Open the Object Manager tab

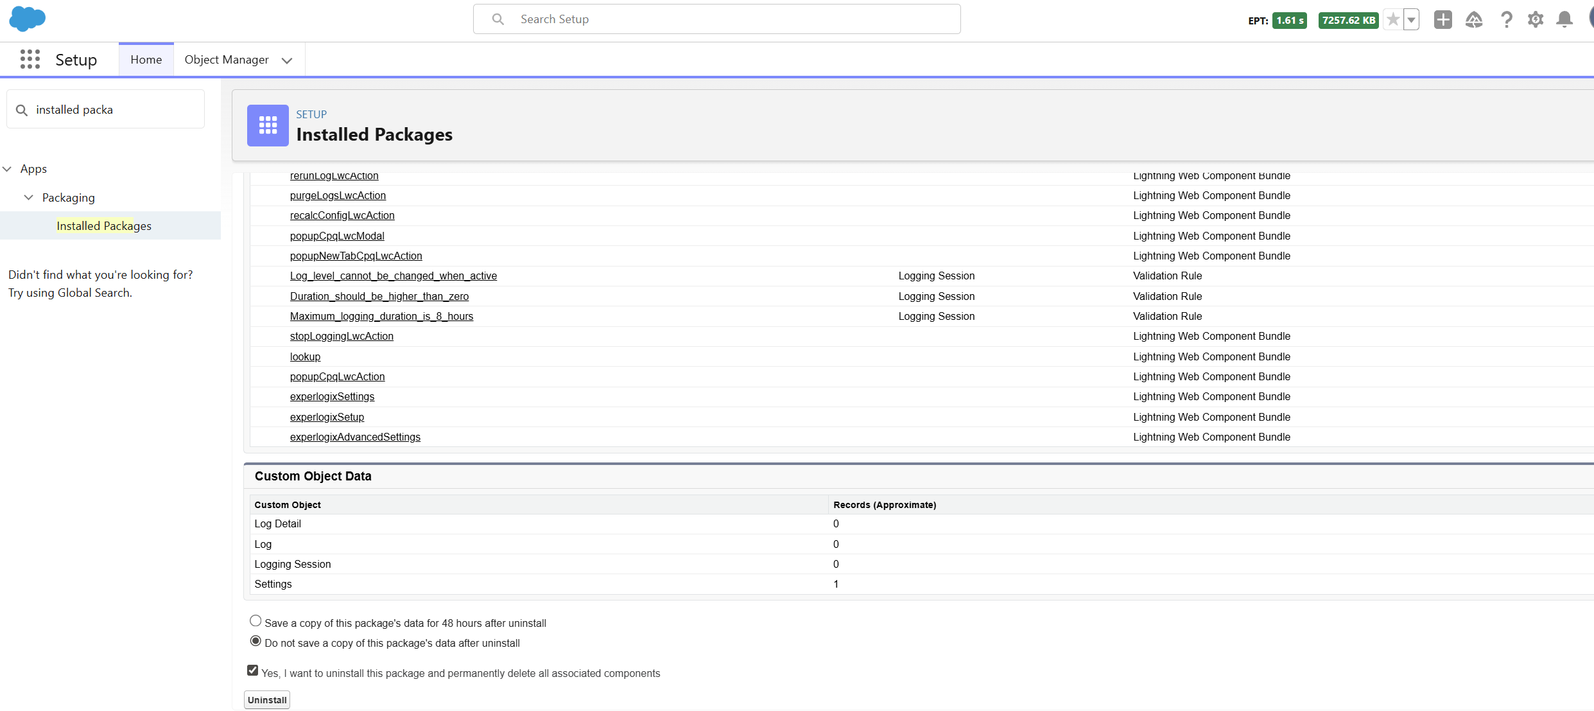coord(227,60)
